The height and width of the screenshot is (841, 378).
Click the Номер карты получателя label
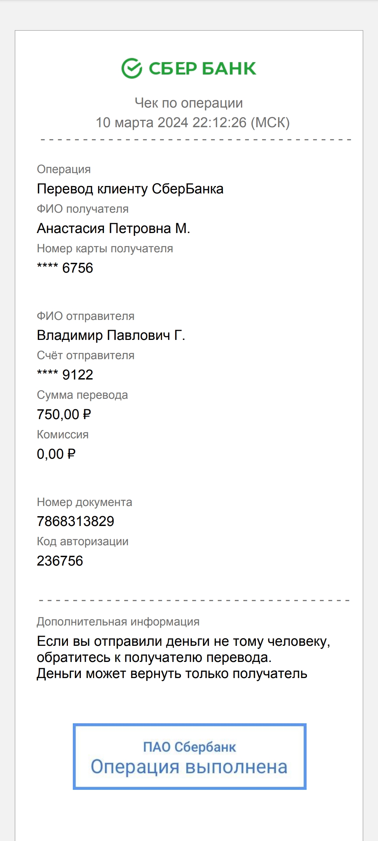coord(105,248)
